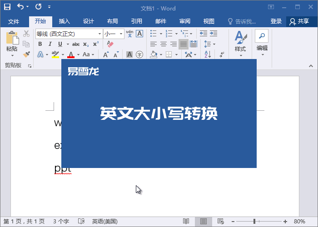The height and width of the screenshot is (227, 318).
Task: Decrease font size with shrink A
Action: click(x=116, y=54)
